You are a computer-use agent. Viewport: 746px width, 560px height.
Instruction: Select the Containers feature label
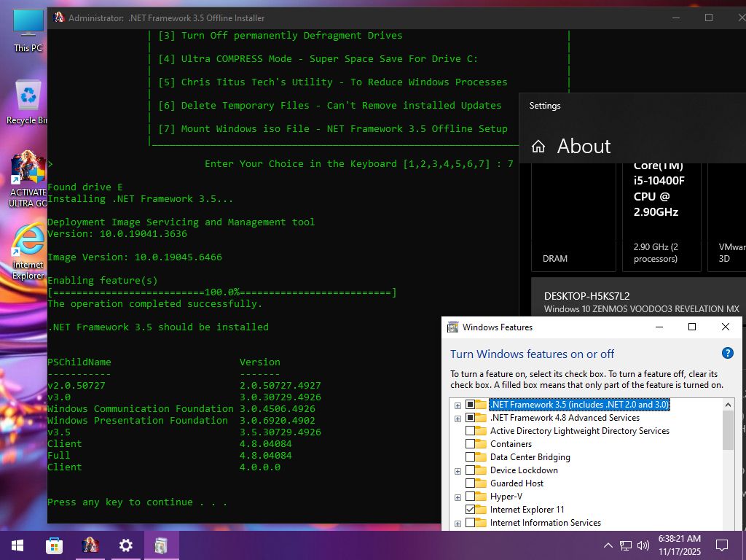click(511, 444)
